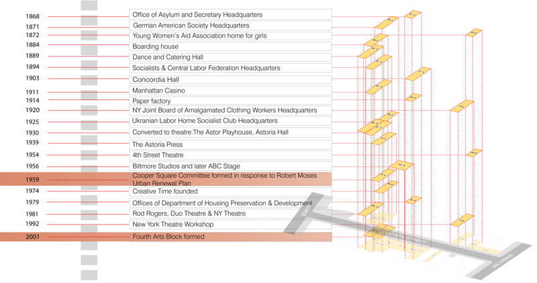Click the 'Manhattan Casino' entry

tap(230, 91)
